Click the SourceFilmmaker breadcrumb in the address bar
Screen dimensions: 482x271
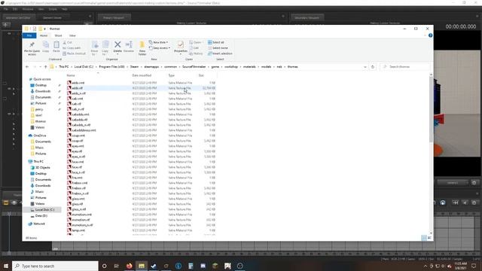194,67
